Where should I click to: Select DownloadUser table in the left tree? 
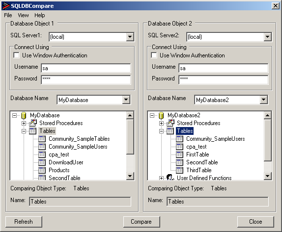(x=66, y=162)
